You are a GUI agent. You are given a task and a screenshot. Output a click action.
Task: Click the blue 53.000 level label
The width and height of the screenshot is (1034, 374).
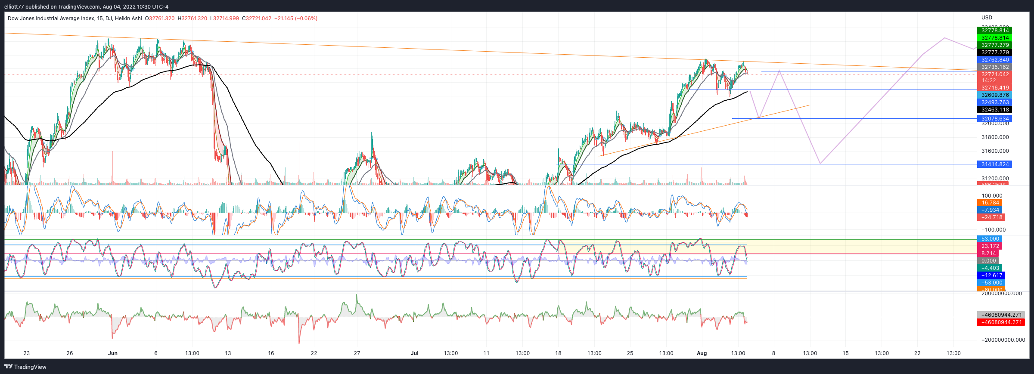tap(990, 239)
